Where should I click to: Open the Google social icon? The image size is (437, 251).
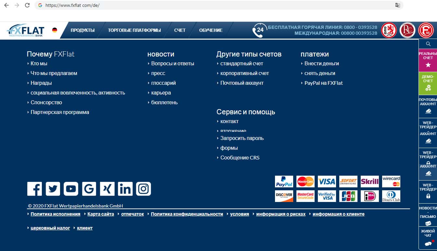point(89,189)
